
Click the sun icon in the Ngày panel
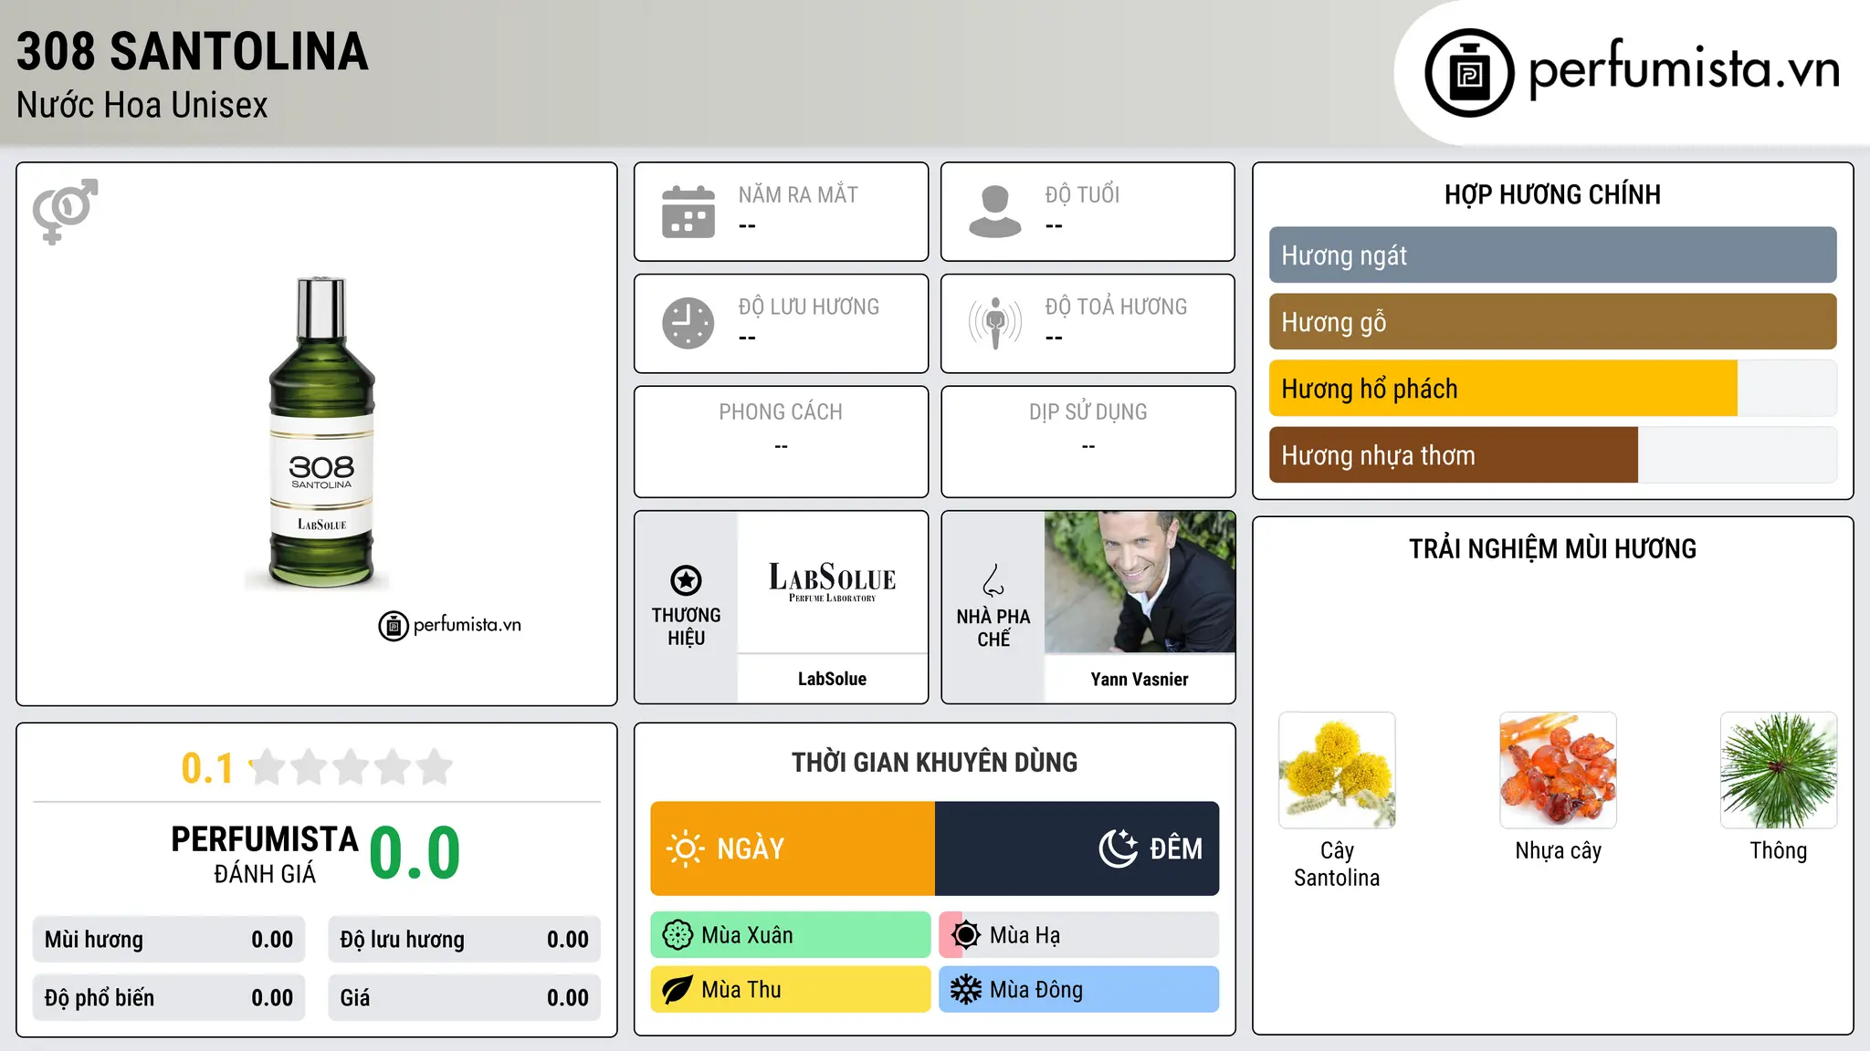(x=685, y=848)
